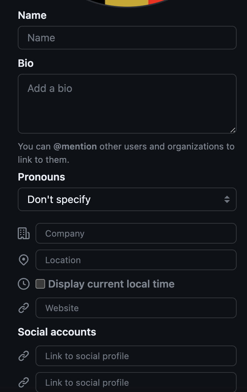
Task: Click the profile avatar picture at top
Action: (x=127, y=3)
